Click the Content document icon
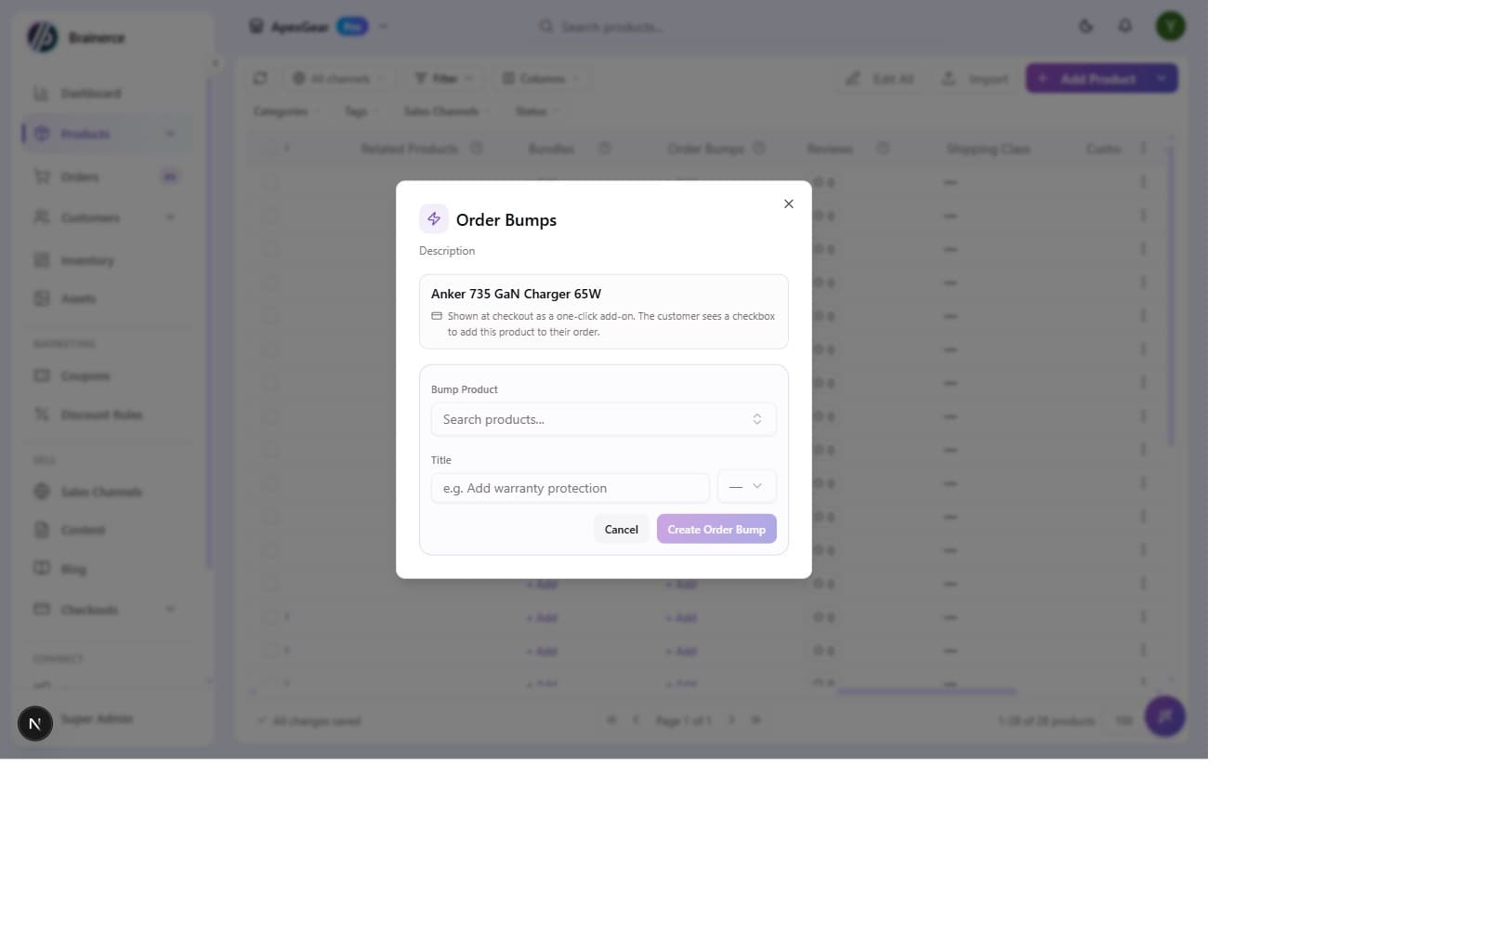Screen dimensions: 1510x948 pyautogui.click(x=42, y=530)
